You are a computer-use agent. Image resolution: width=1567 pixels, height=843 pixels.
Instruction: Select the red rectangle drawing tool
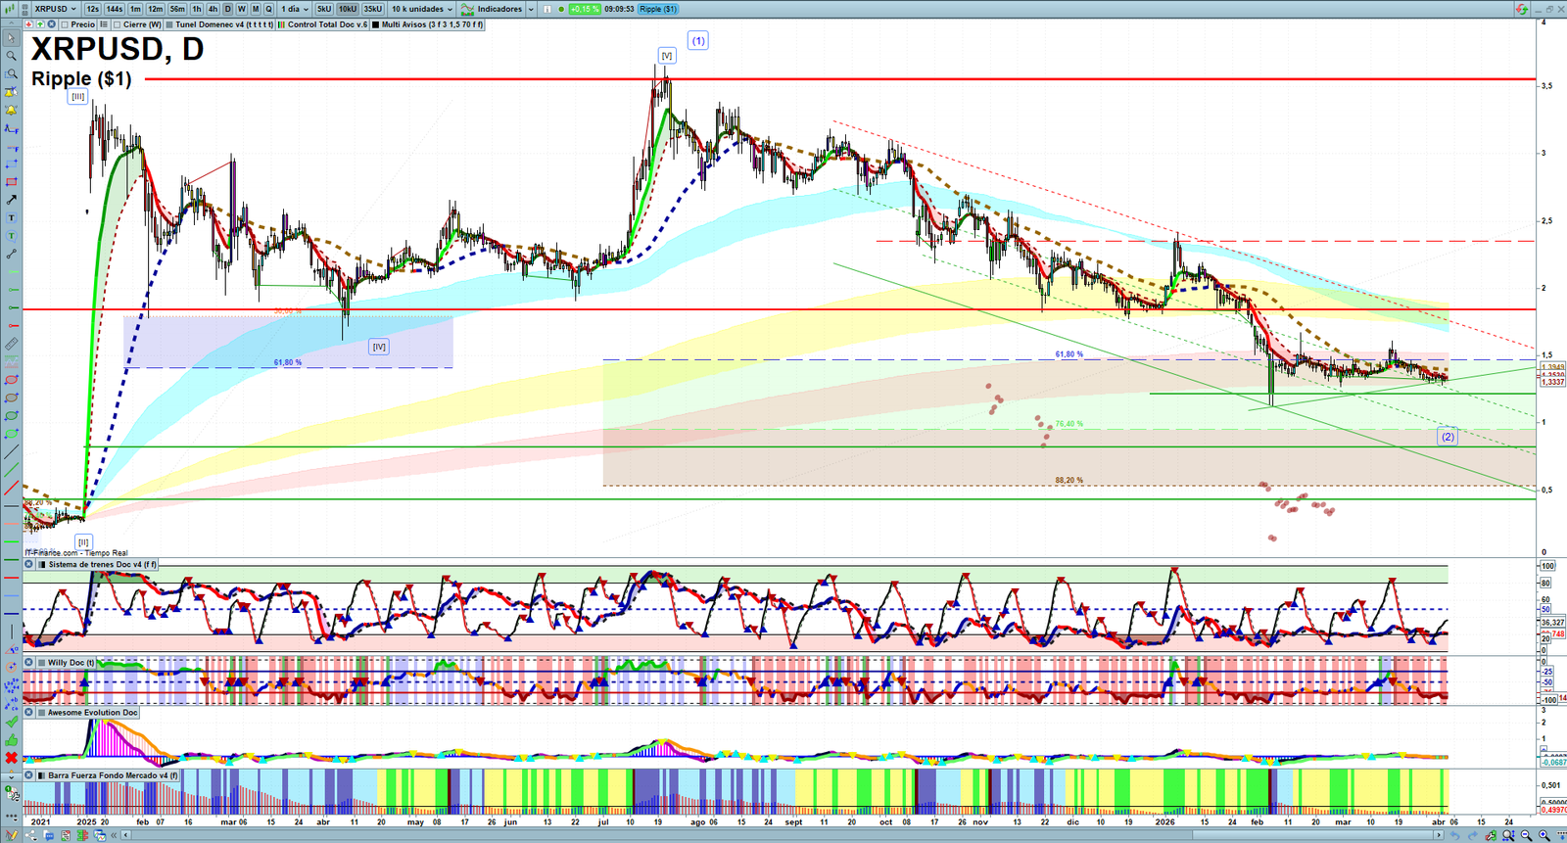(11, 182)
